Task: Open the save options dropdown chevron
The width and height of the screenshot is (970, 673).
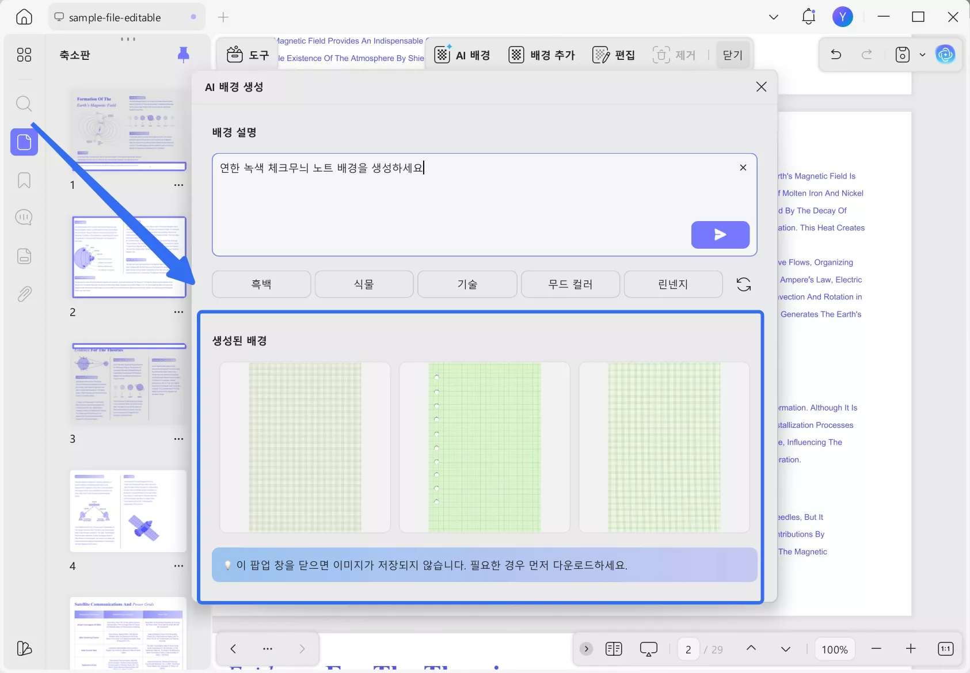Action: tap(923, 55)
